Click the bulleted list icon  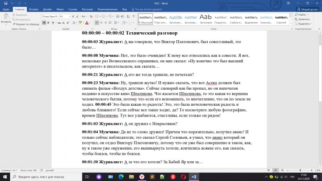tap(97, 16)
